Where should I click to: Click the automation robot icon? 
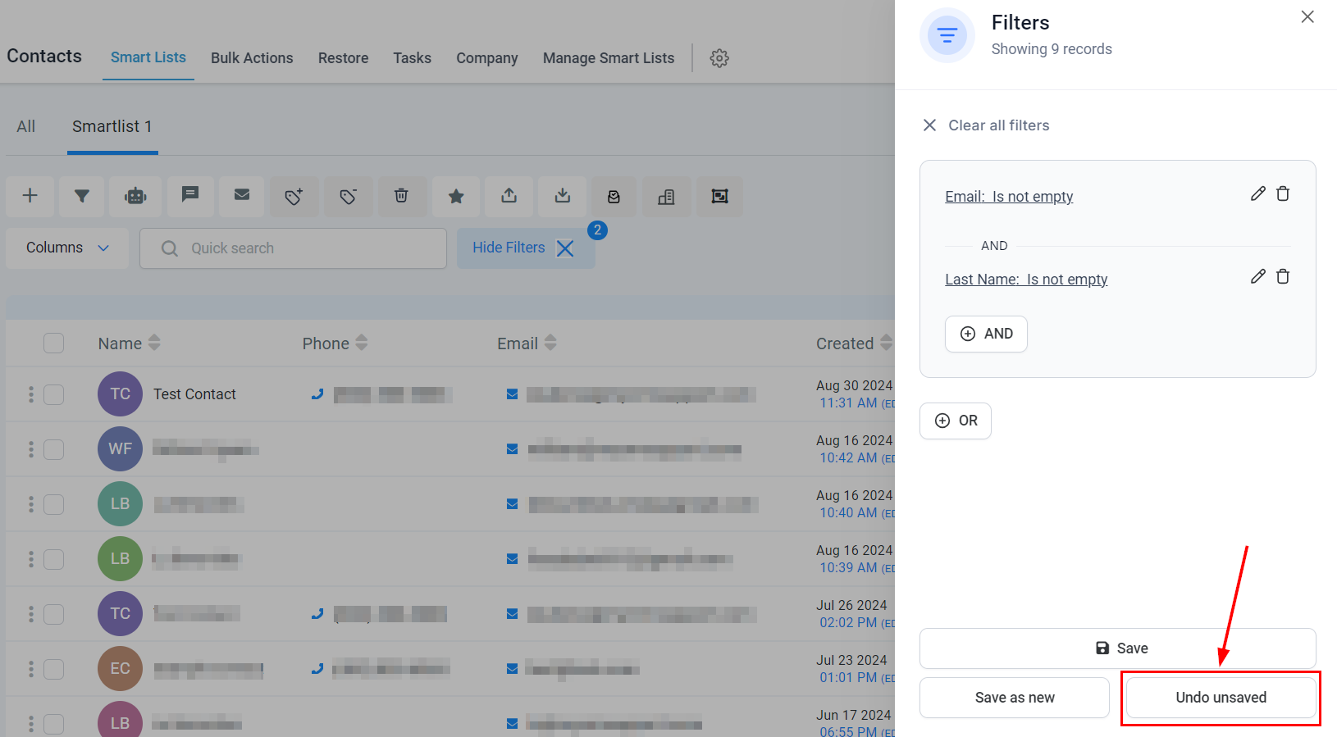135,196
